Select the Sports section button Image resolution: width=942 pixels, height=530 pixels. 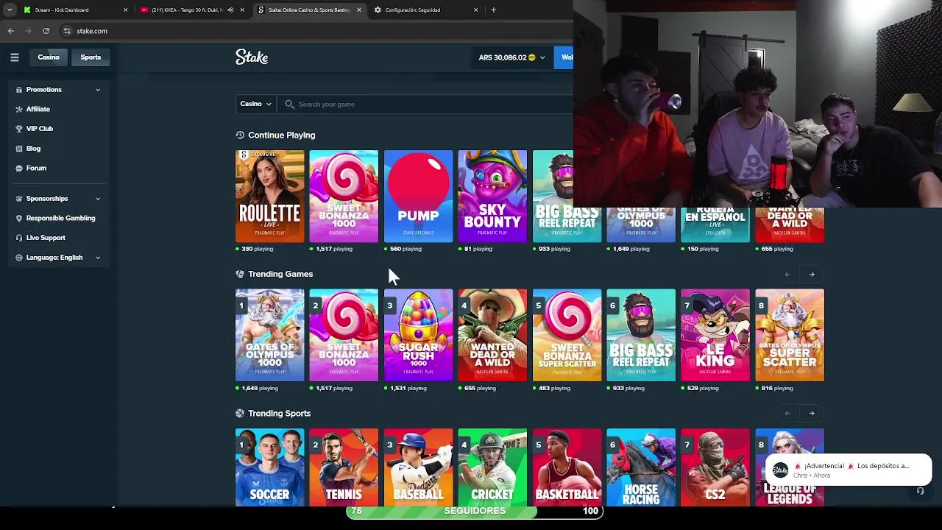pyautogui.click(x=91, y=57)
